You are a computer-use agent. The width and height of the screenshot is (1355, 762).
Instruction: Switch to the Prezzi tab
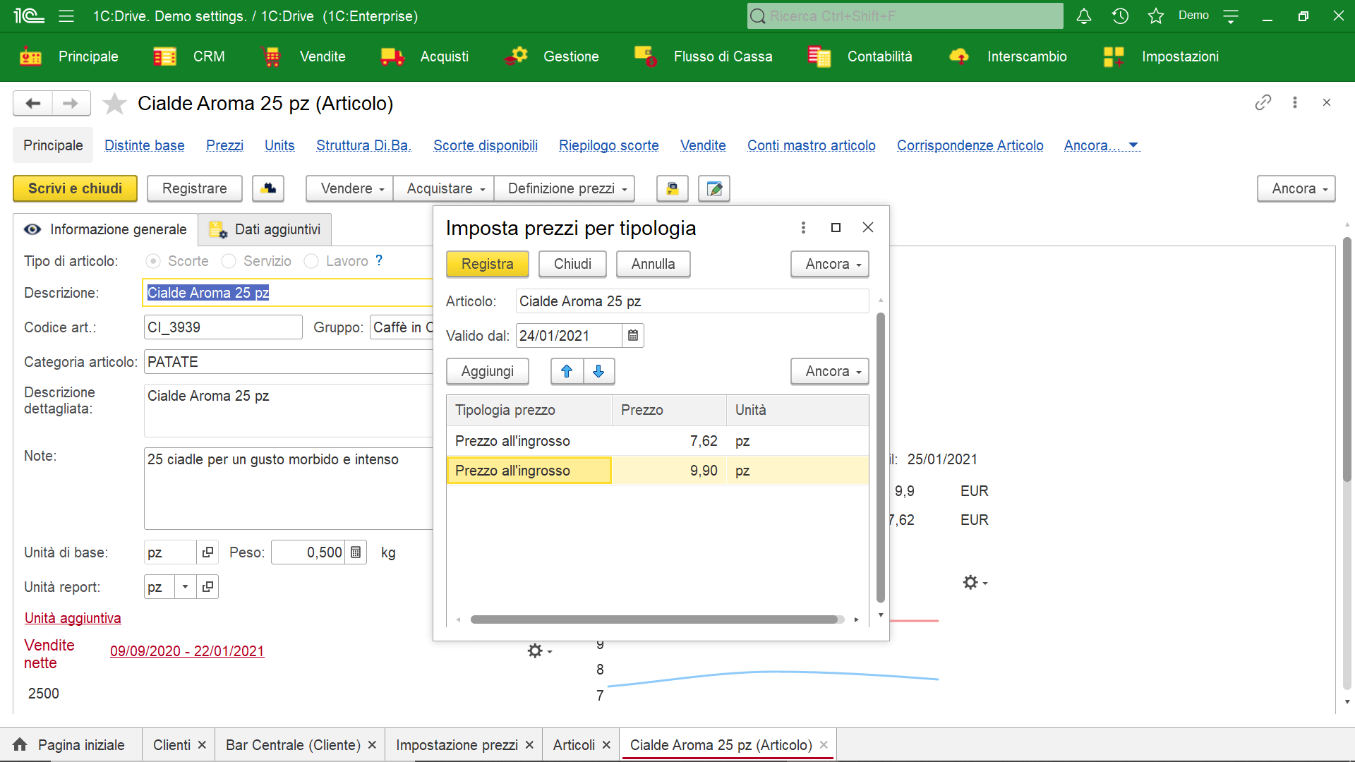point(223,145)
